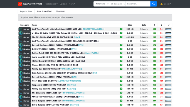Click verified badge on I Killed Bapu row
190x107 pixels.
(x=121, y=61)
